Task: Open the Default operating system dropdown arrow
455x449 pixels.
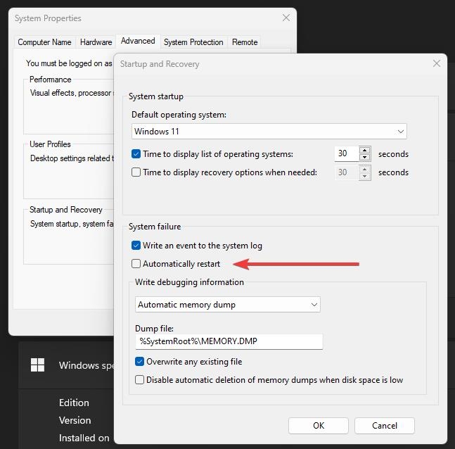Action: click(x=400, y=132)
